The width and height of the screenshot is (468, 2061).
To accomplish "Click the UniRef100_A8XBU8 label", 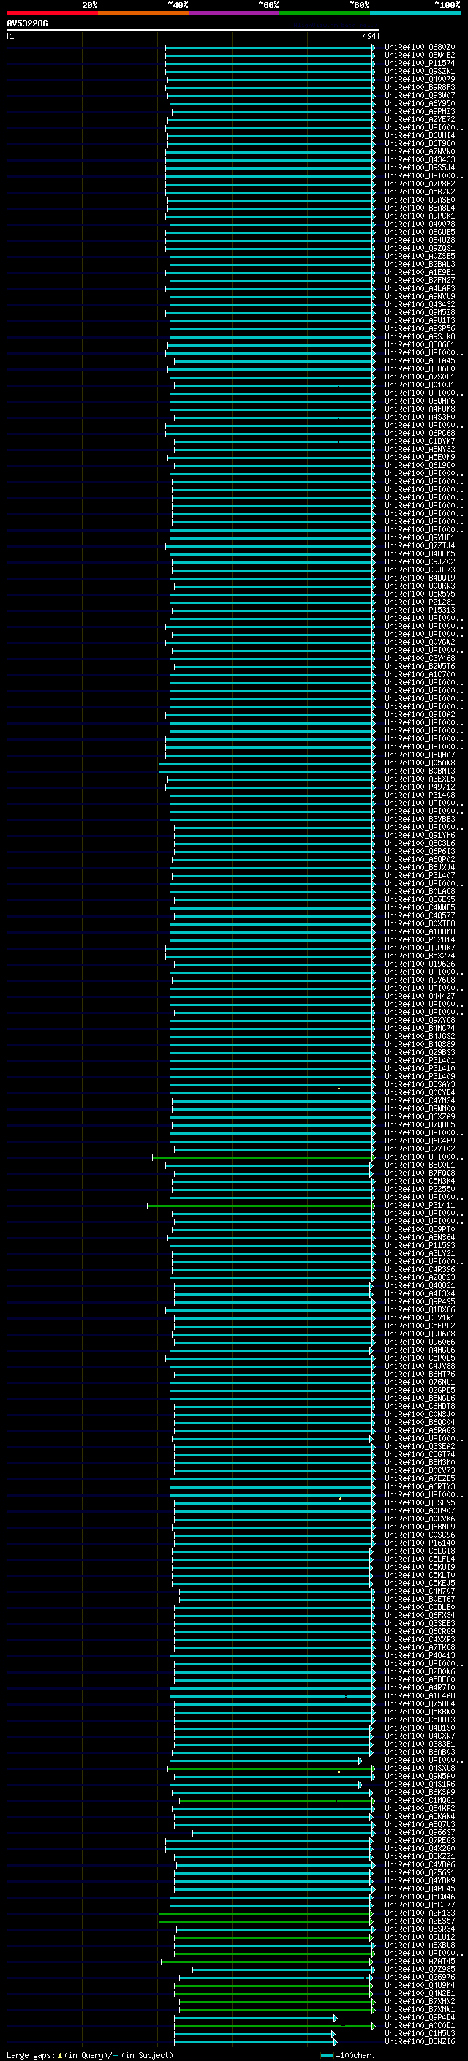I will click(419, 1944).
